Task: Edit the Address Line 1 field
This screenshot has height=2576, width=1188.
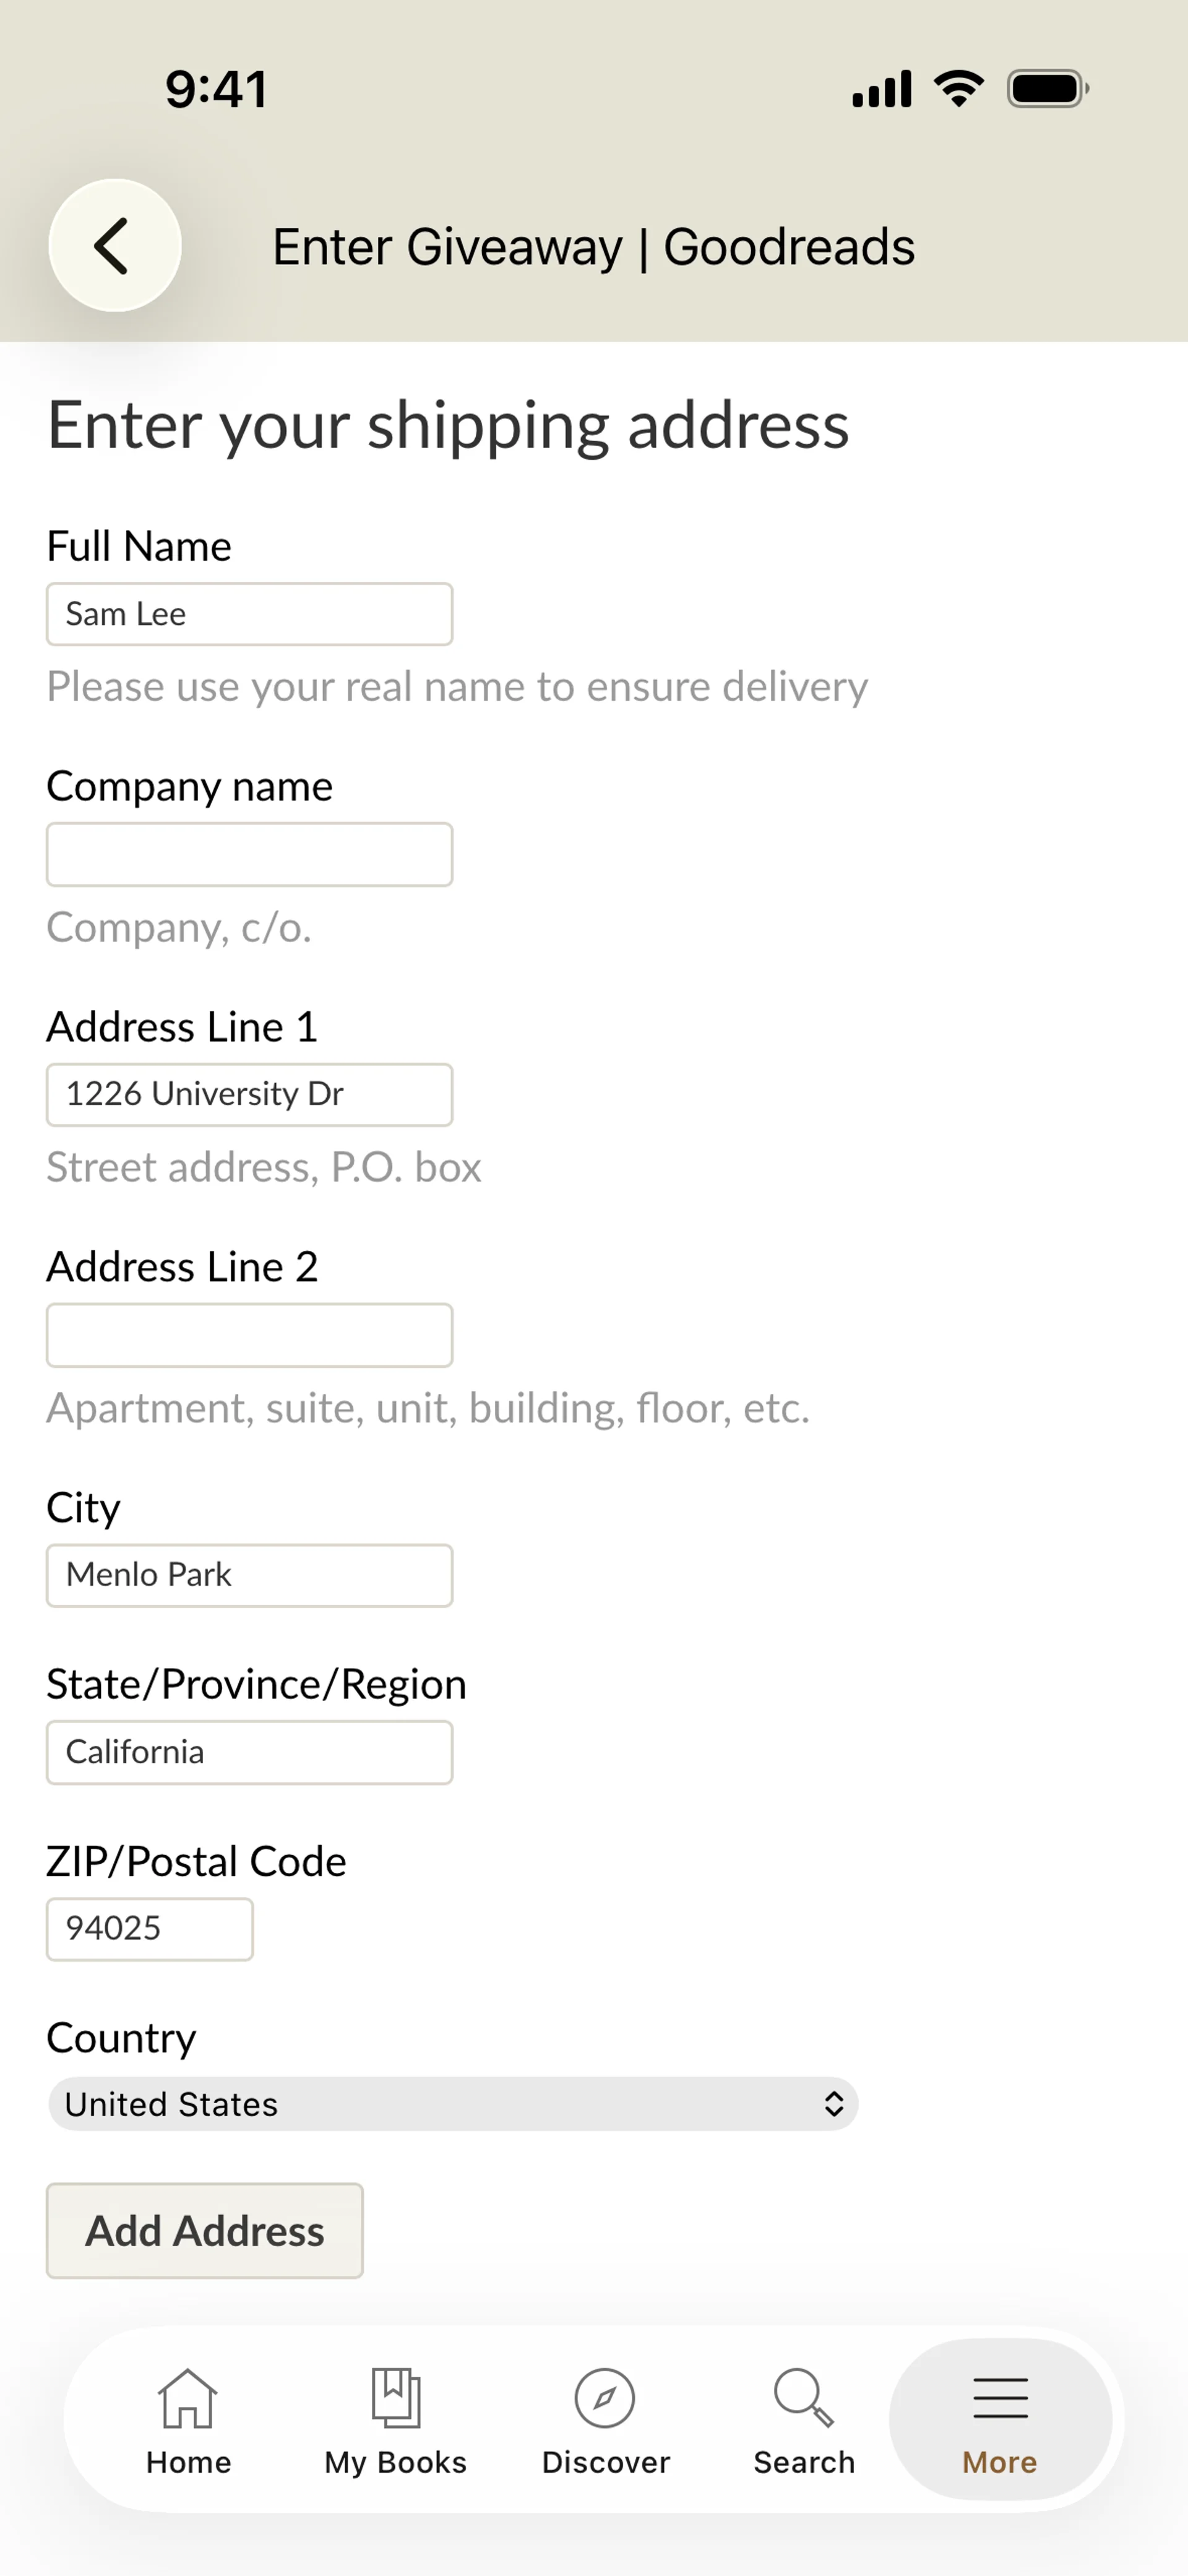Action: tap(249, 1095)
